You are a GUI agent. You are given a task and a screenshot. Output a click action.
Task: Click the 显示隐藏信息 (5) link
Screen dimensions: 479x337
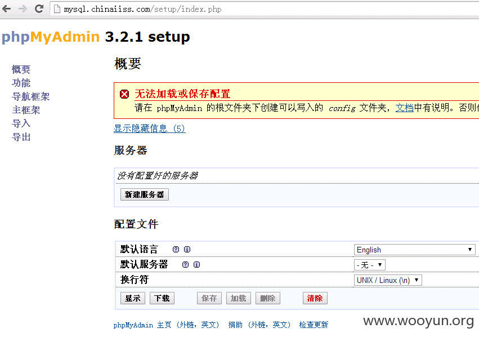click(x=149, y=128)
